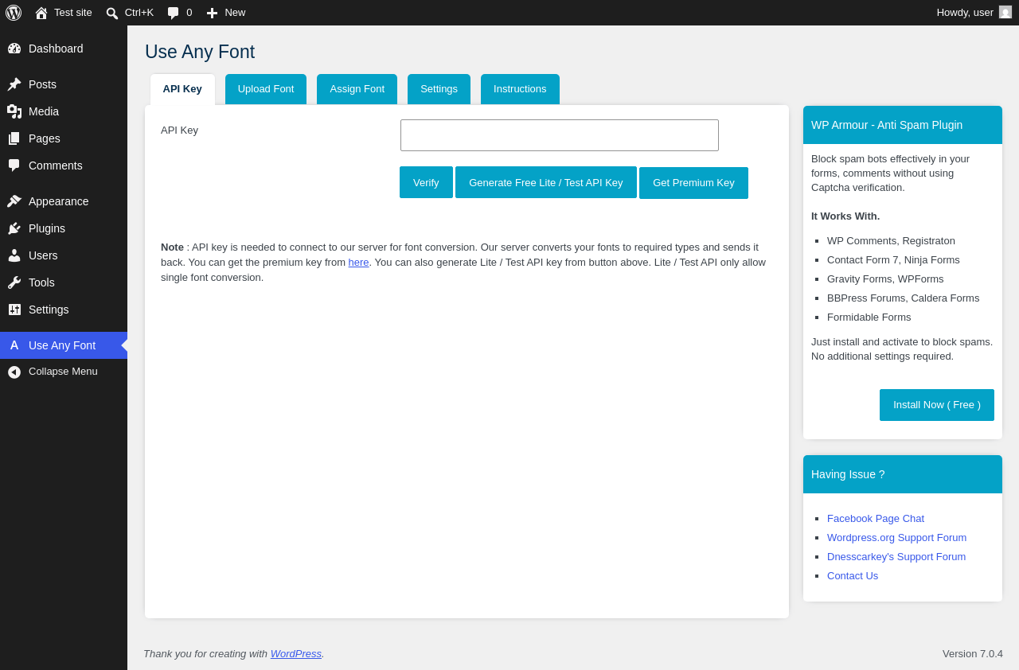Open the Appearance menu
This screenshot has height=670, width=1019.
pos(64,201)
